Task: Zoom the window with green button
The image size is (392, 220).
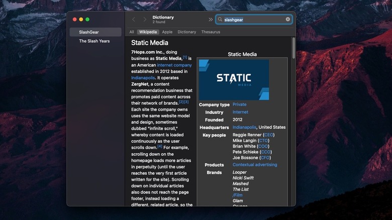Action: point(87,19)
